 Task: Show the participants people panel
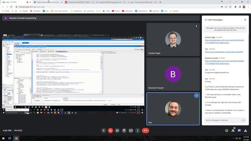point(233,130)
